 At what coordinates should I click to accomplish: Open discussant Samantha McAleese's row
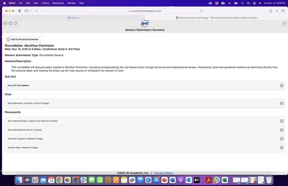145,130
